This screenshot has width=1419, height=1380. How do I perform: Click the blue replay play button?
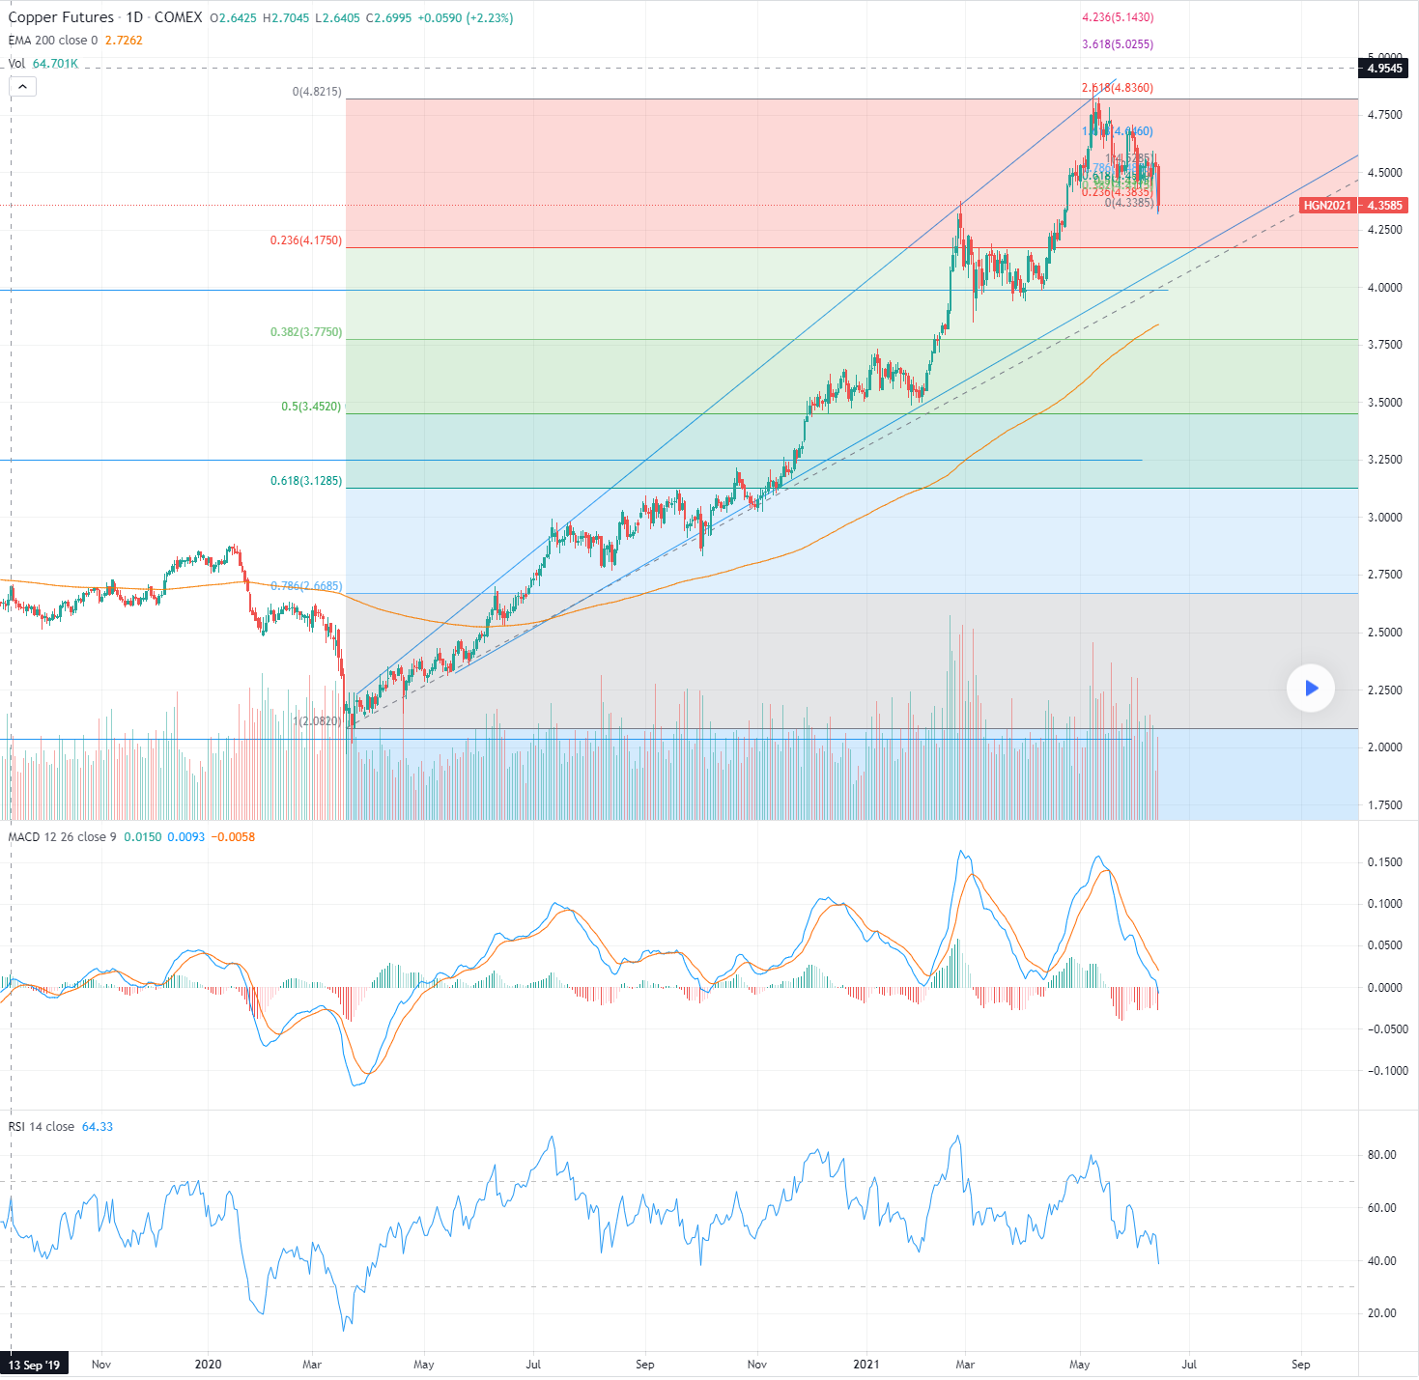[x=1311, y=688]
